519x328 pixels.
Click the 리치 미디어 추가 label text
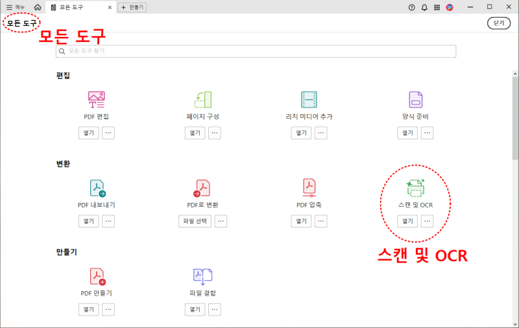(309, 117)
